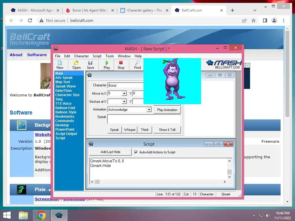Toggle Auto-Add Actions to Script checkbox
The height and width of the screenshot is (221, 295).
[136, 152]
